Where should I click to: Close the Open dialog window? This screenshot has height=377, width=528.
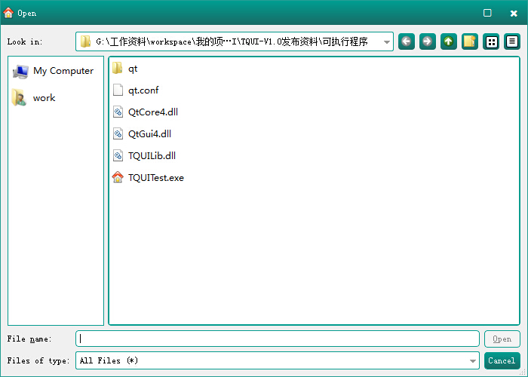click(514, 13)
